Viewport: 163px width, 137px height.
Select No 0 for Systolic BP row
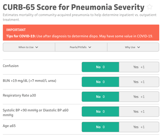100,112
